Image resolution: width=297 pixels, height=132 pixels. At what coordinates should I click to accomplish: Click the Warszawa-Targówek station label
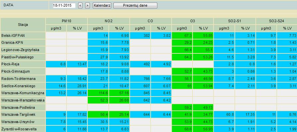point(23,115)
